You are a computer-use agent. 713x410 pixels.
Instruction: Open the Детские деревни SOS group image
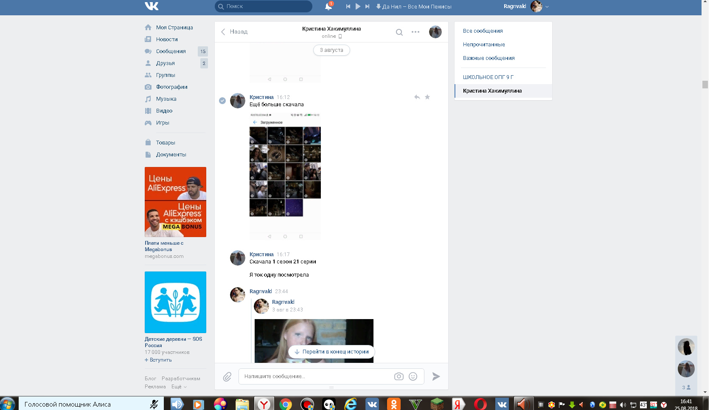(175, 302)
